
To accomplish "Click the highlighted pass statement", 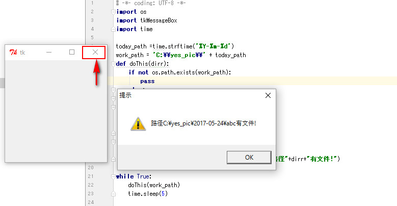I will (x=147, y=82).
